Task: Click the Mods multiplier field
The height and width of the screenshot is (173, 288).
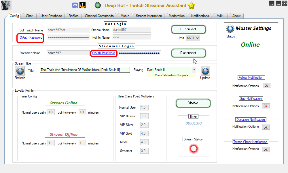Action: [x=144, y=142]
